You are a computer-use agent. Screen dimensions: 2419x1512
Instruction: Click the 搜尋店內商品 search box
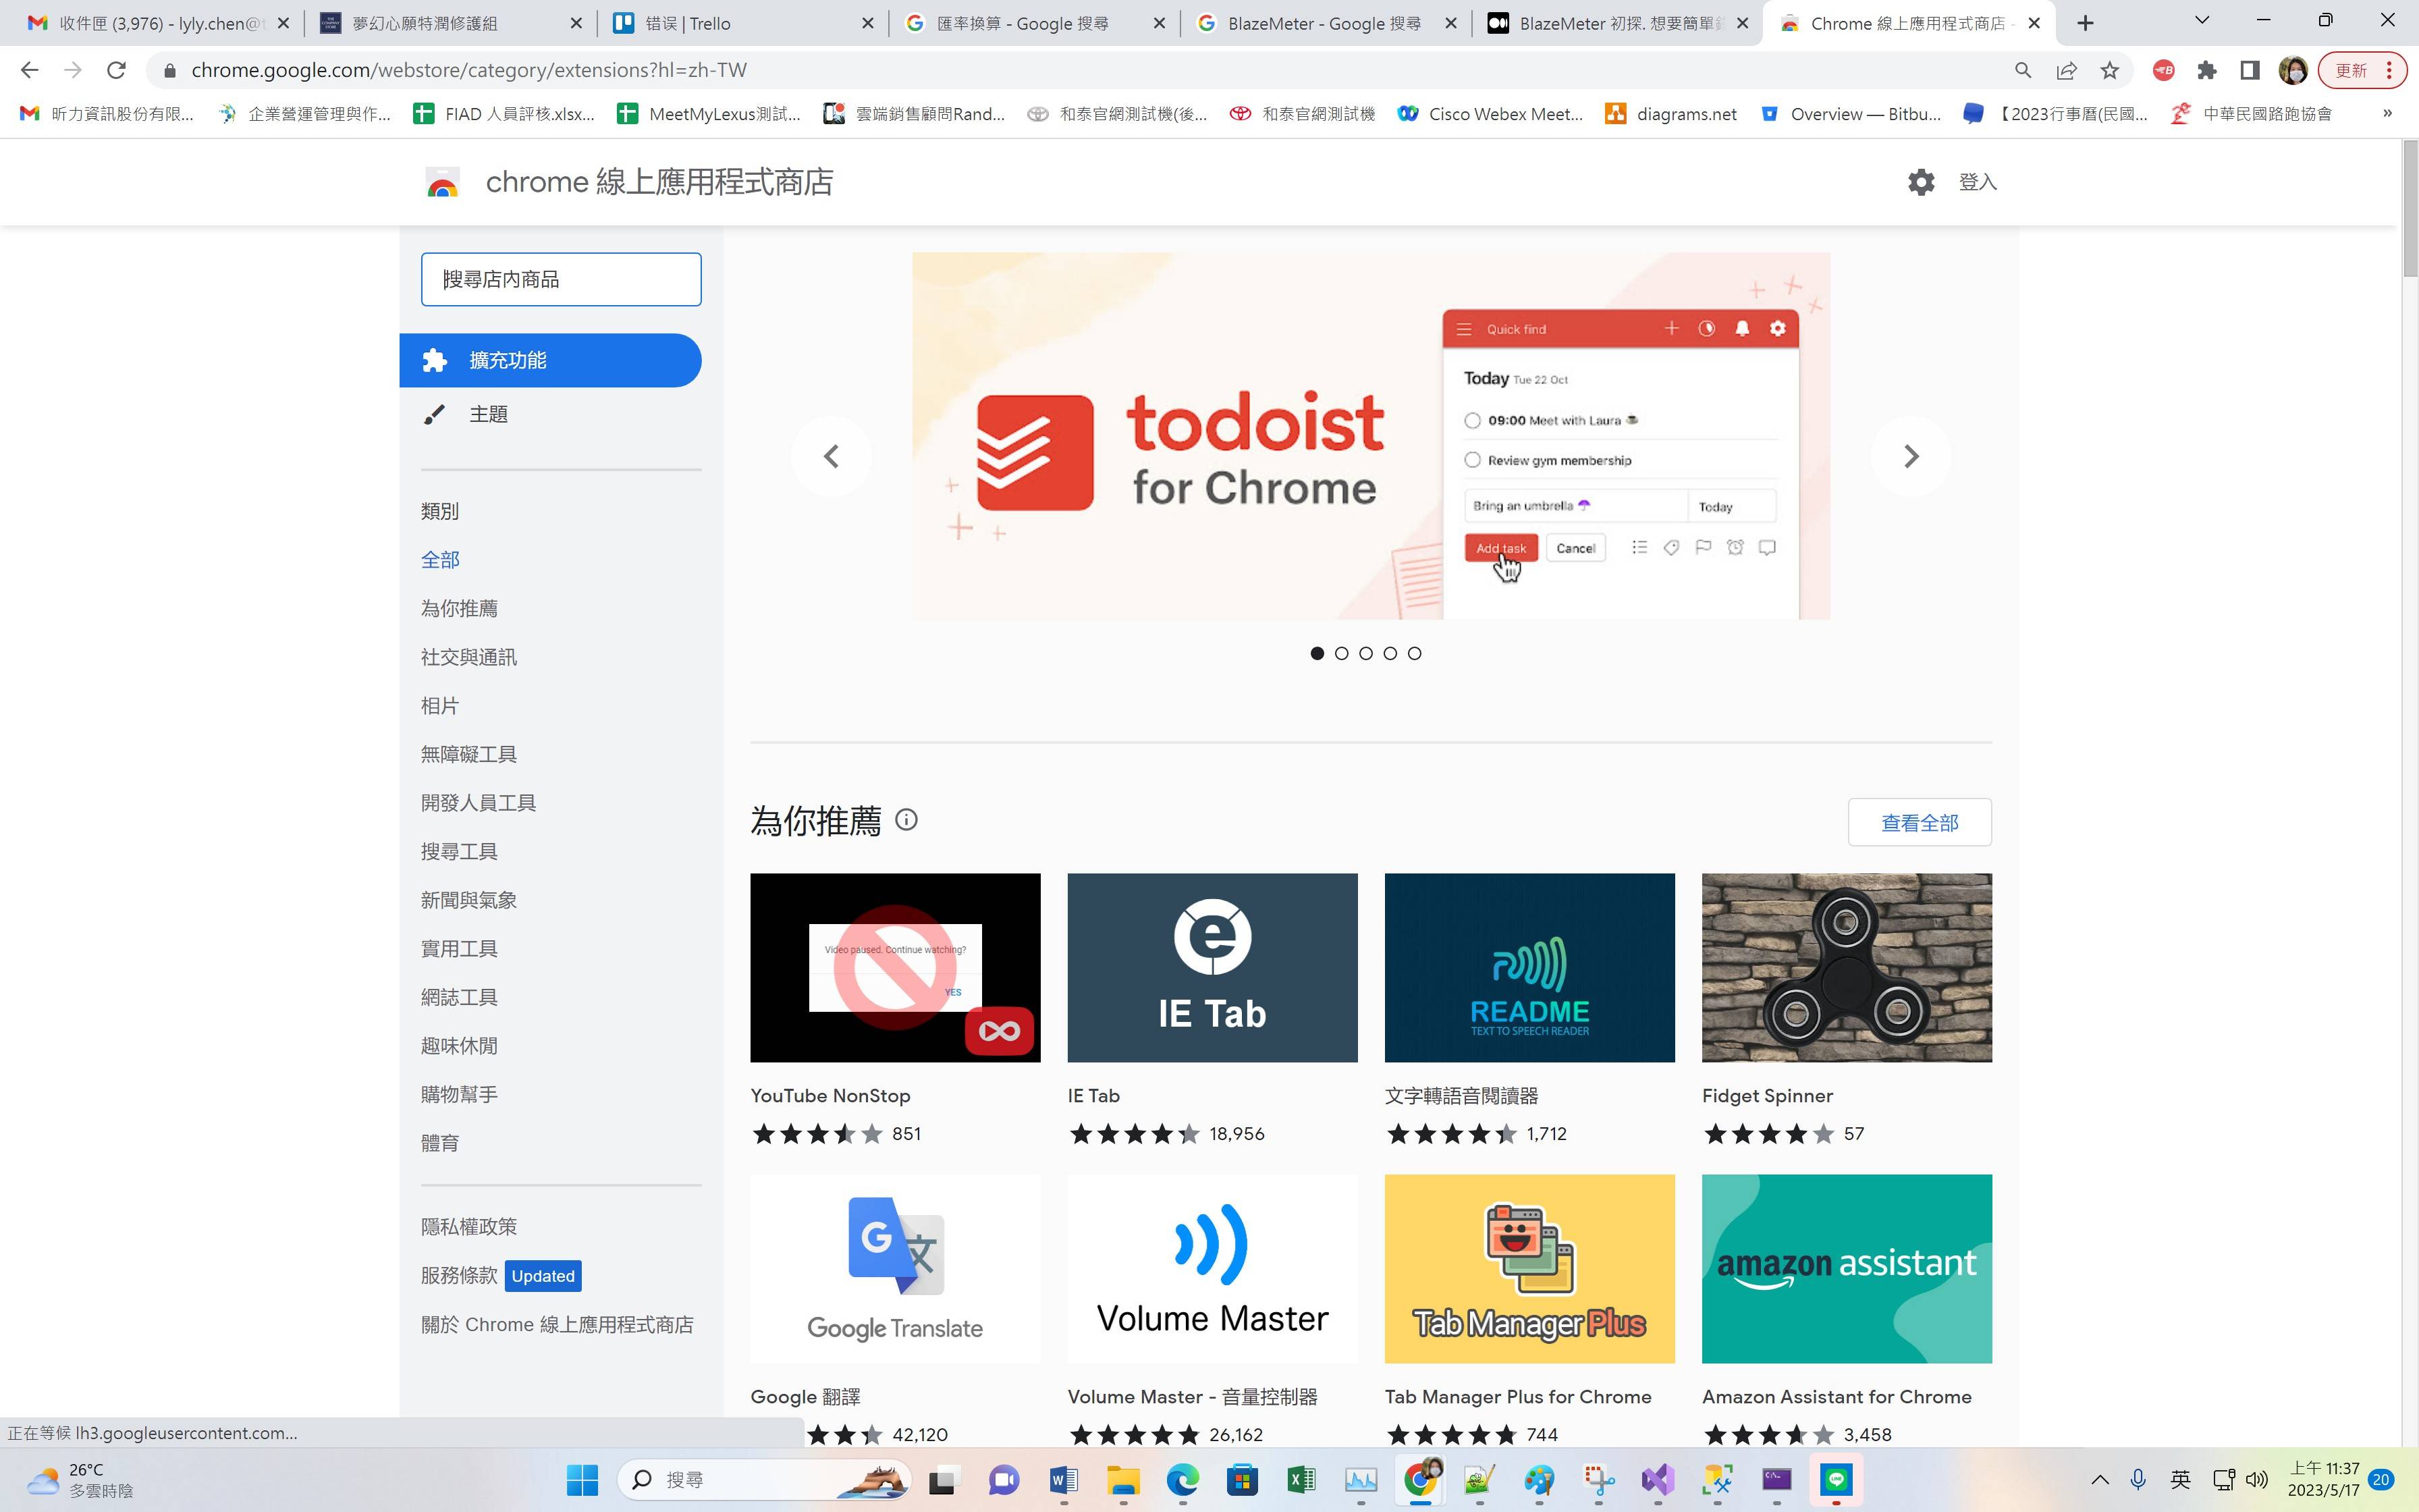coord(561,279)
